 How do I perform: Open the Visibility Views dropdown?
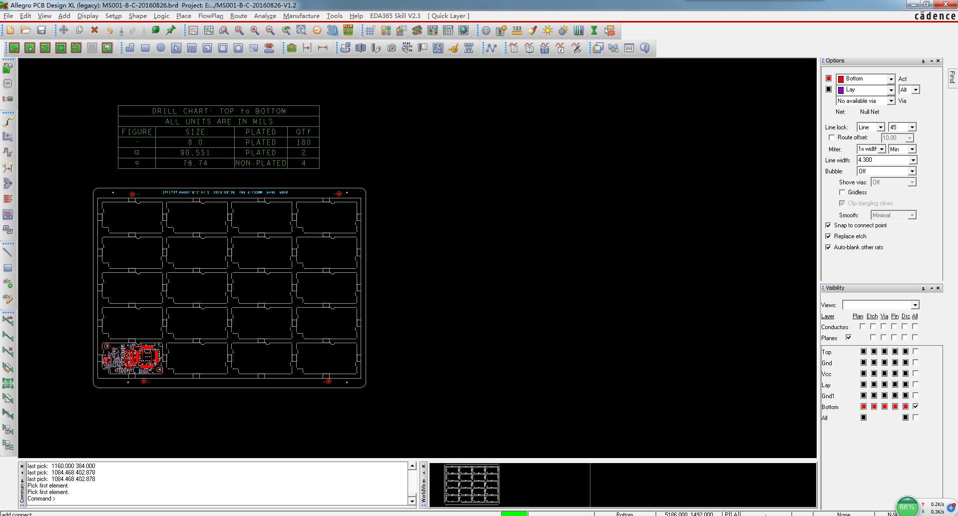pyautogui.click(x=915, y=305)
